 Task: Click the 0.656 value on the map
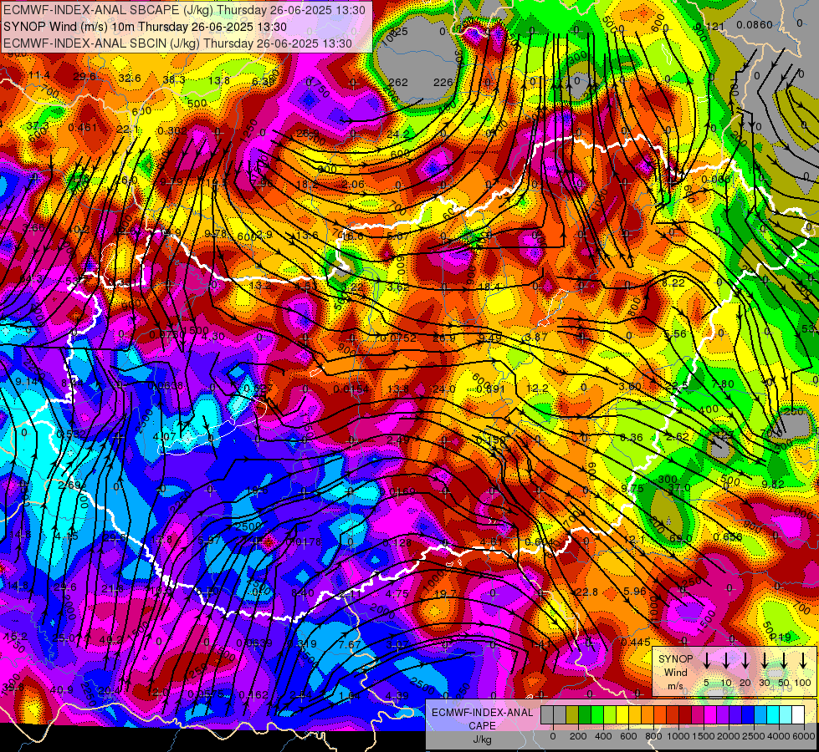click(728, 537)
